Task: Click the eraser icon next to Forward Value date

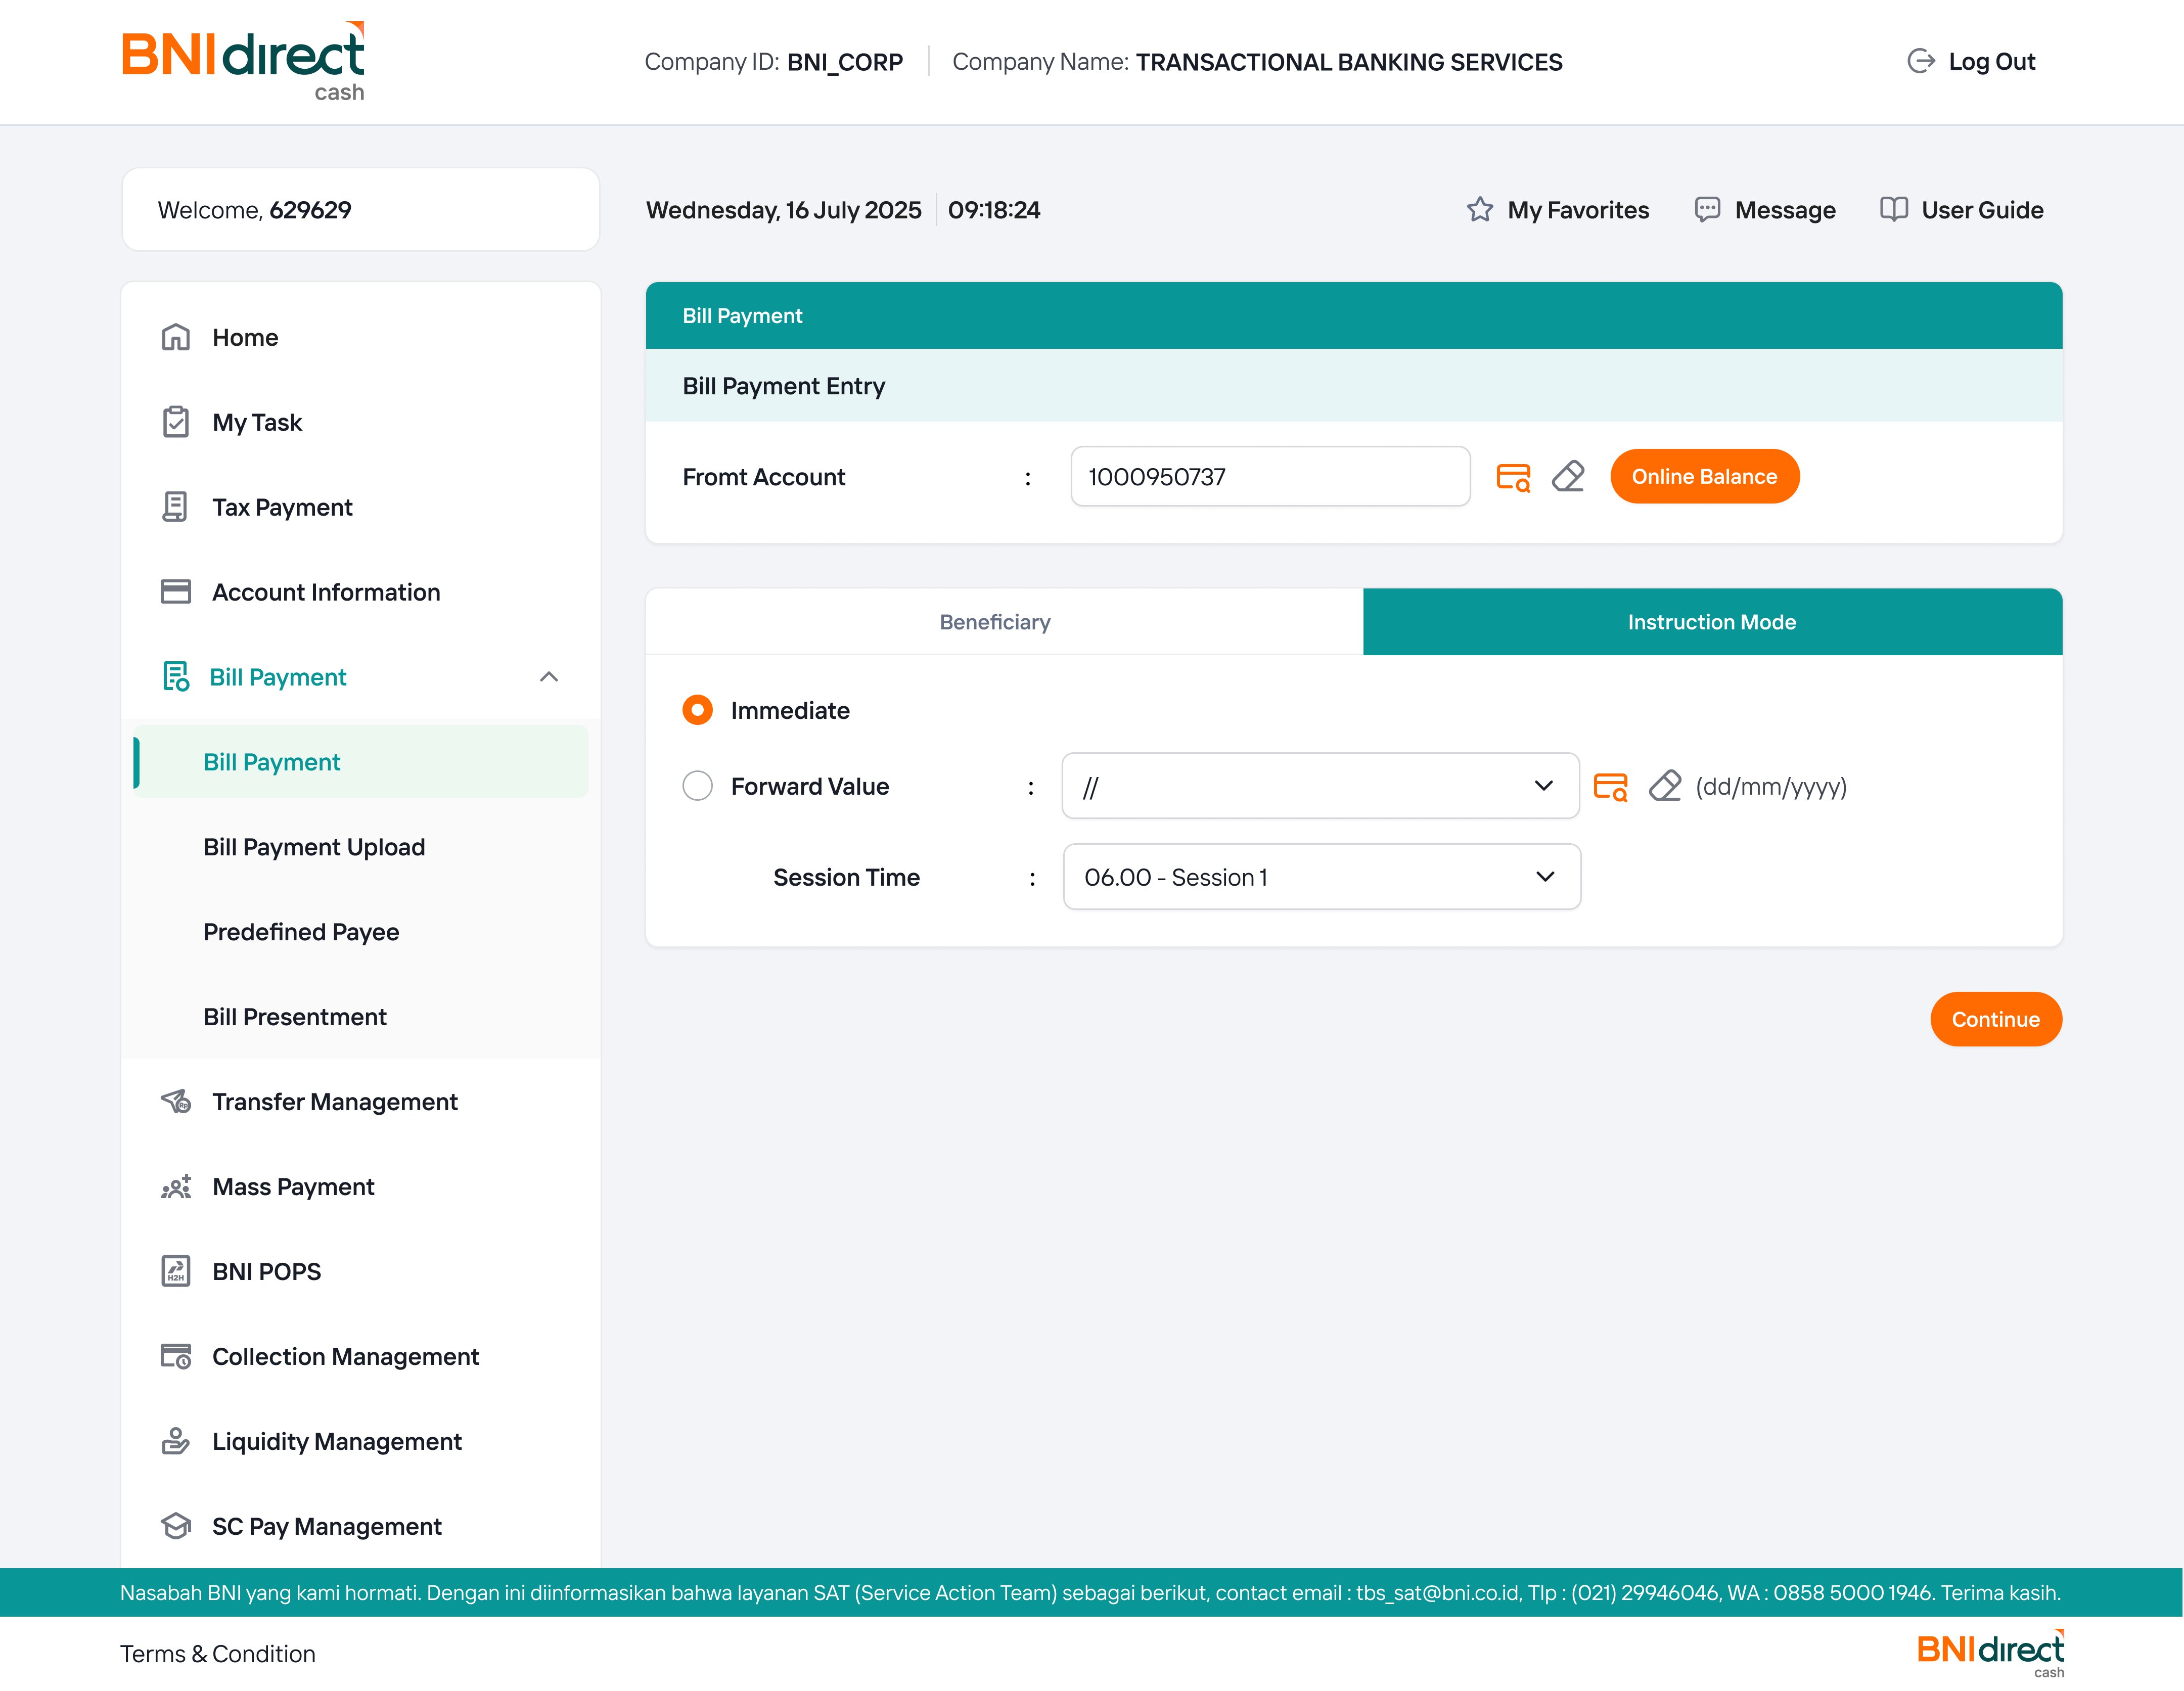Action: 1665,787
